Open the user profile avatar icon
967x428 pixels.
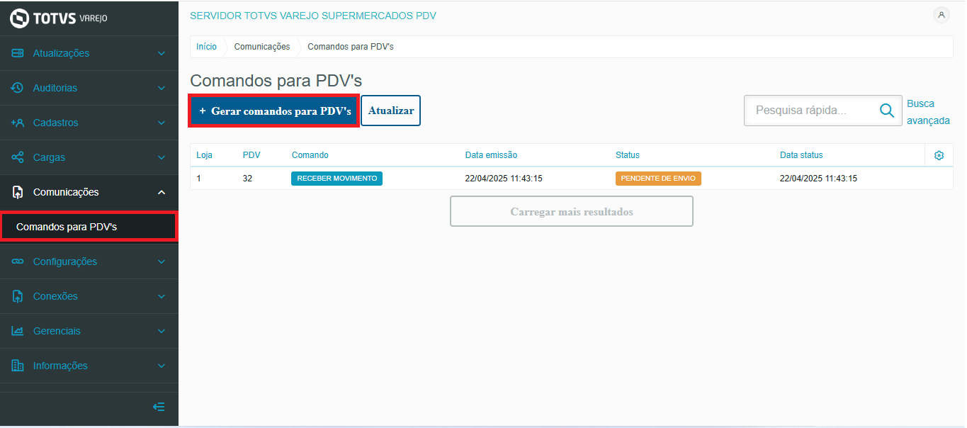[x=941, y=15]
